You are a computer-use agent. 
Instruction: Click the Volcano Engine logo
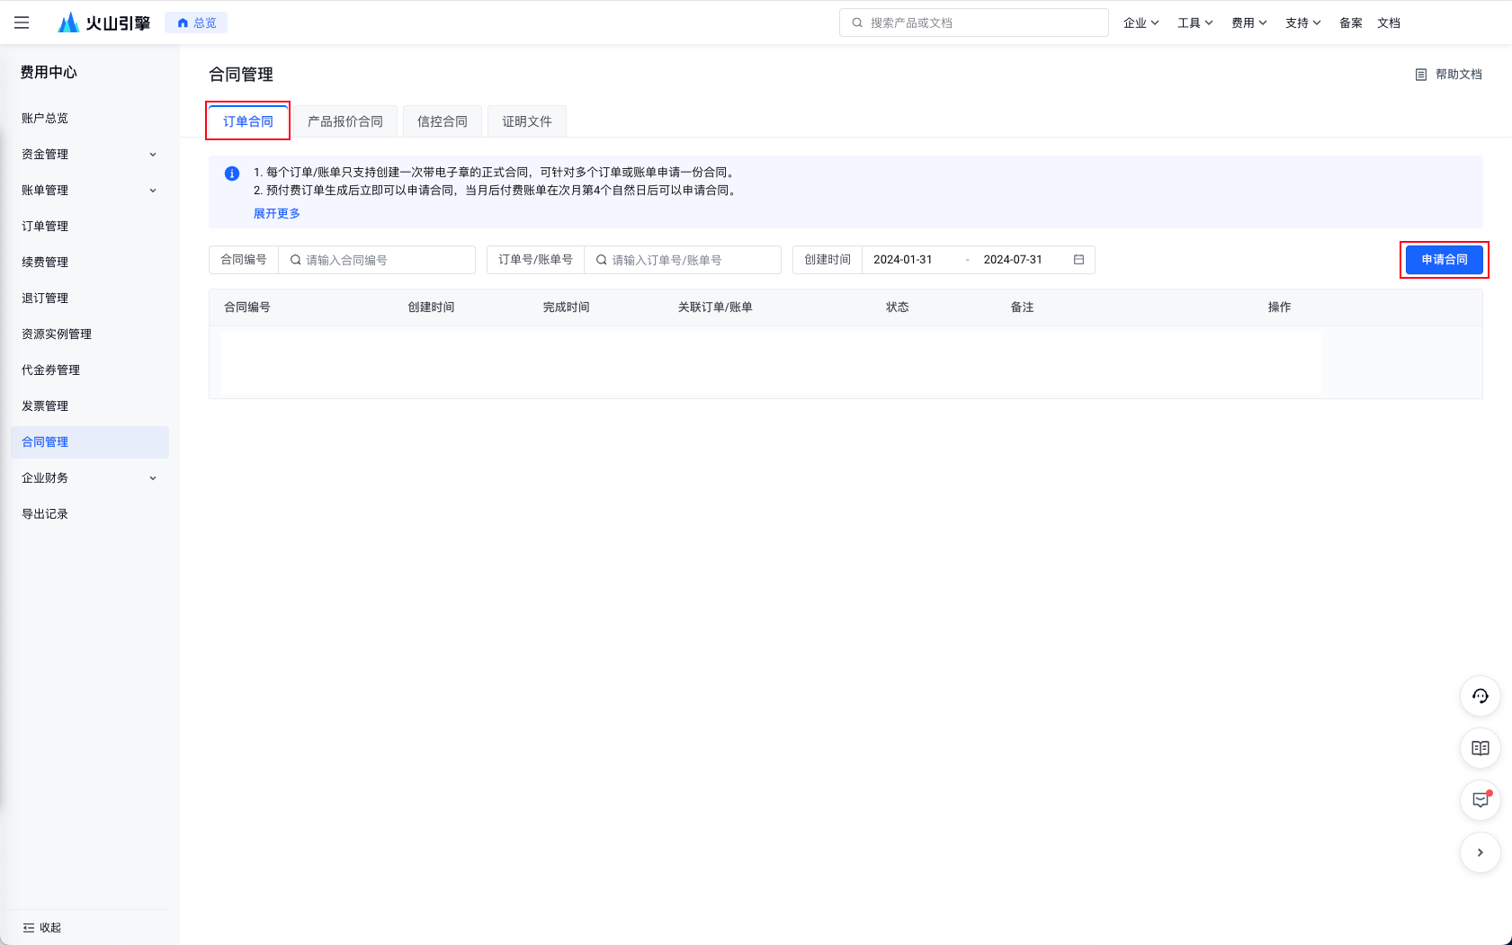(104, 22)
